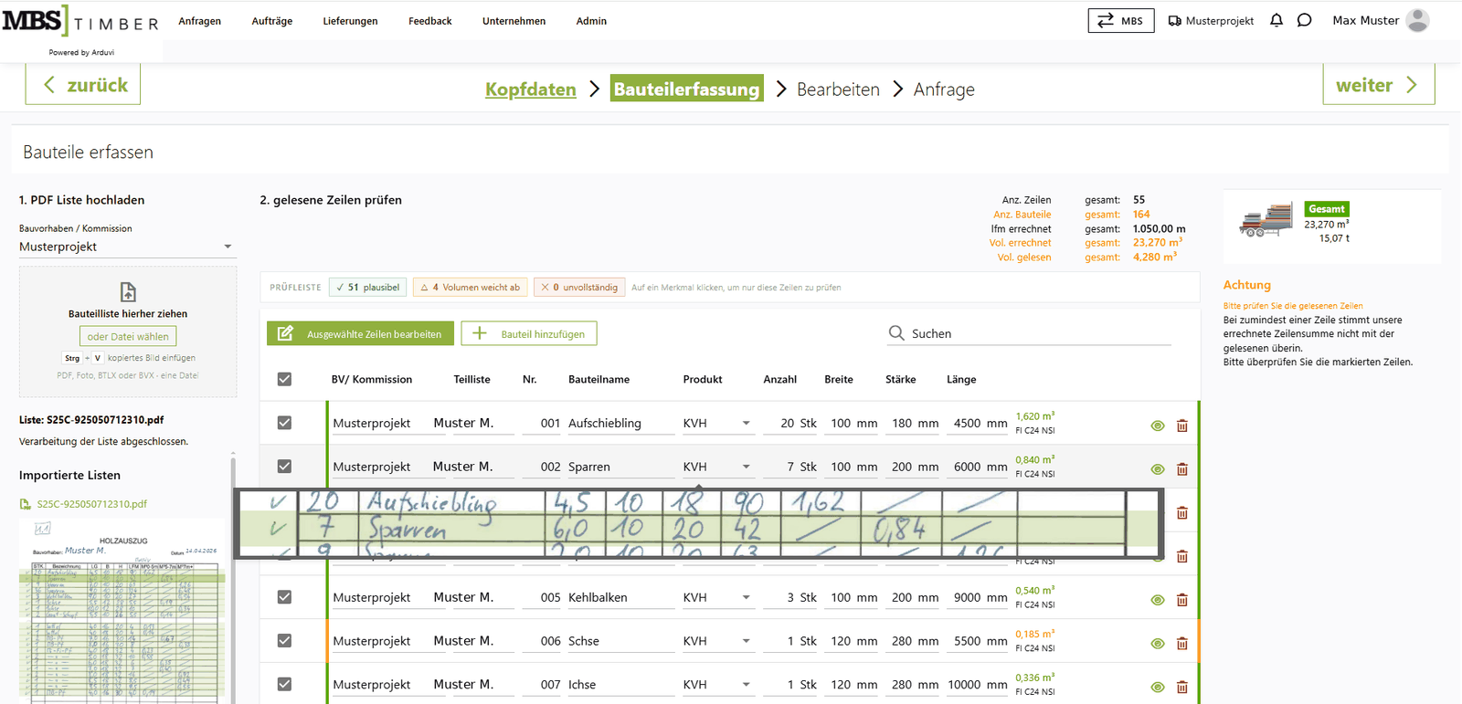Open the Feedback menu
Viewport: 1462px width, 704px height.
[429, 21]
